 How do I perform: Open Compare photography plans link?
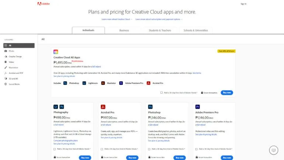pyautogui.click(x=66, y=140)
